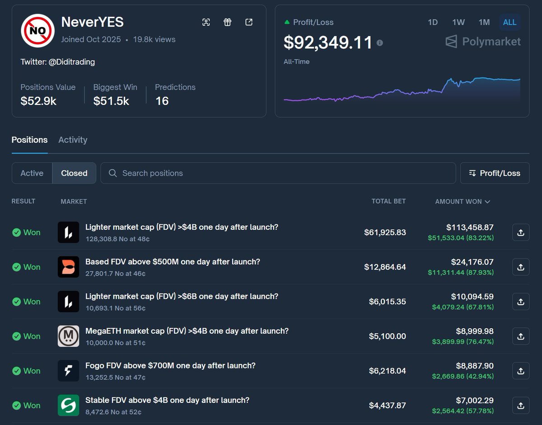Click Won checkmark in Based row
The height and width of the screenshot is (425, 542).
click(x=17, y=267)
